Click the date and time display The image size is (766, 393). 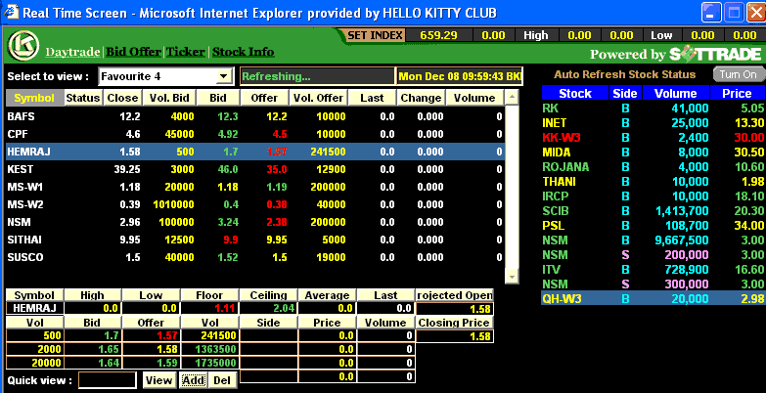click(x=460, y=76)
